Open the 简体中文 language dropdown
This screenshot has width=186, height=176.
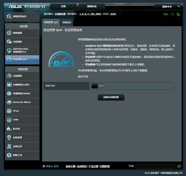(167, 6)
